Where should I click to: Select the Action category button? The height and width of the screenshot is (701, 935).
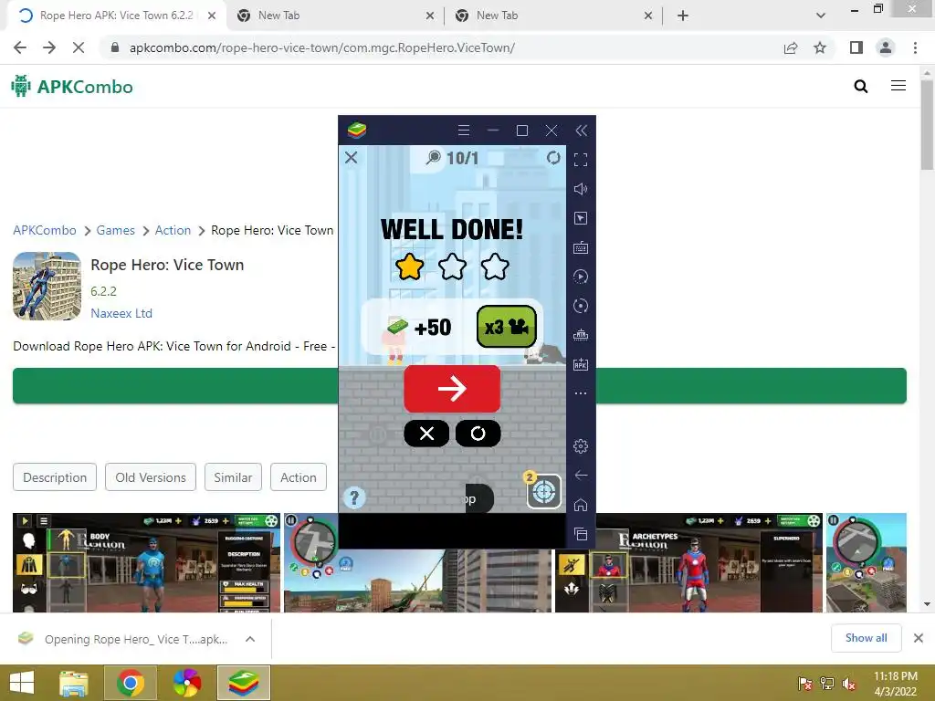point(299,477)
